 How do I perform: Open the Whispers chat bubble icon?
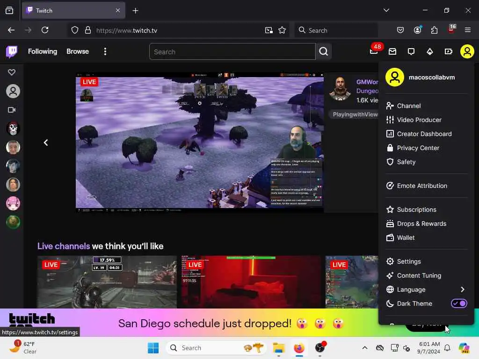(x=411, y=51)
